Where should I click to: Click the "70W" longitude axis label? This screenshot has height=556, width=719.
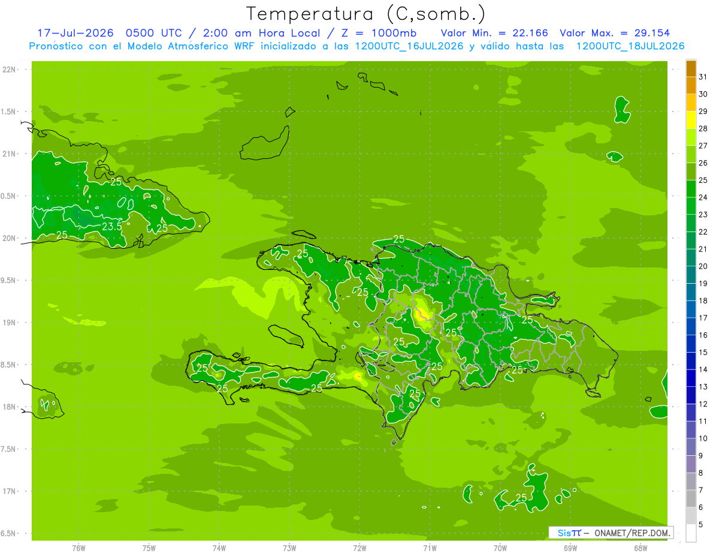500,548
